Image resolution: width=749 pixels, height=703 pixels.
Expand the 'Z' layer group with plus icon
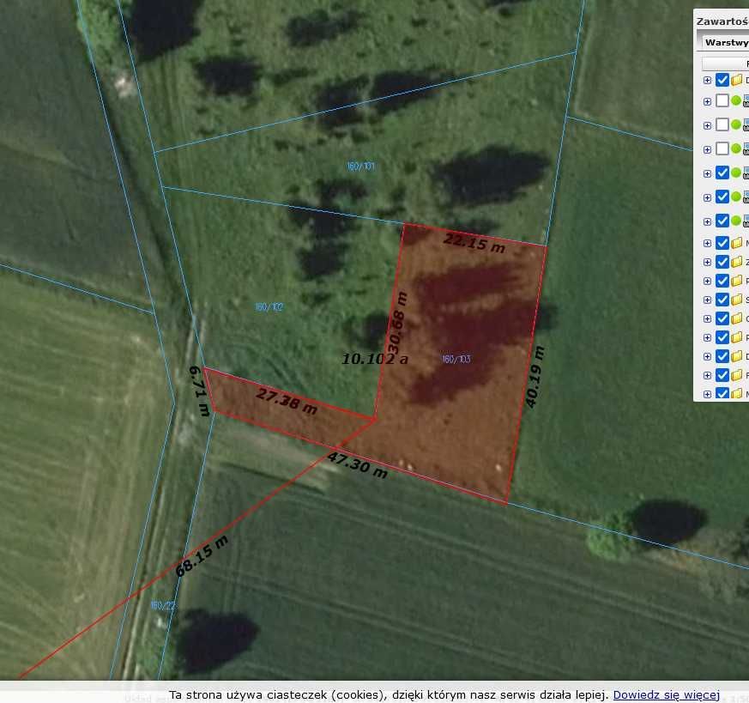coord(708,262)
